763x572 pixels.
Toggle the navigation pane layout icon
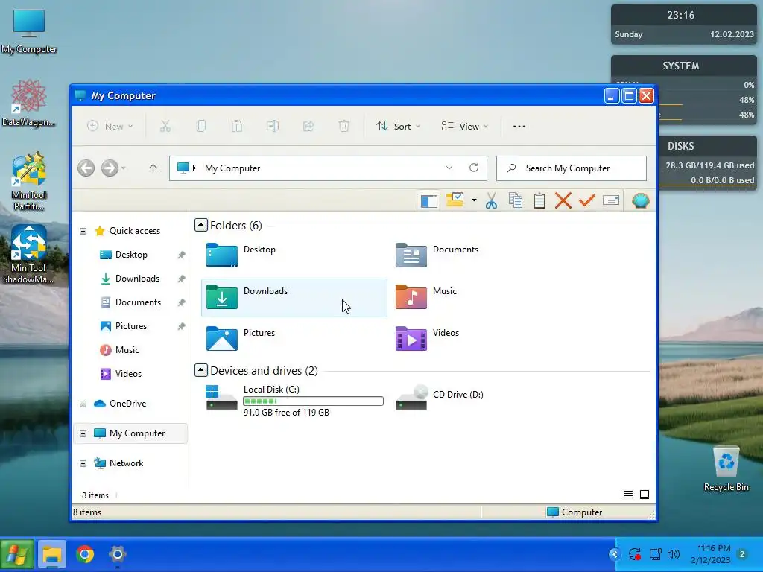point(429,201)
